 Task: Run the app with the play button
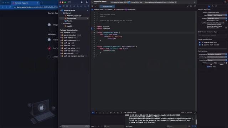tap(87, 2)
